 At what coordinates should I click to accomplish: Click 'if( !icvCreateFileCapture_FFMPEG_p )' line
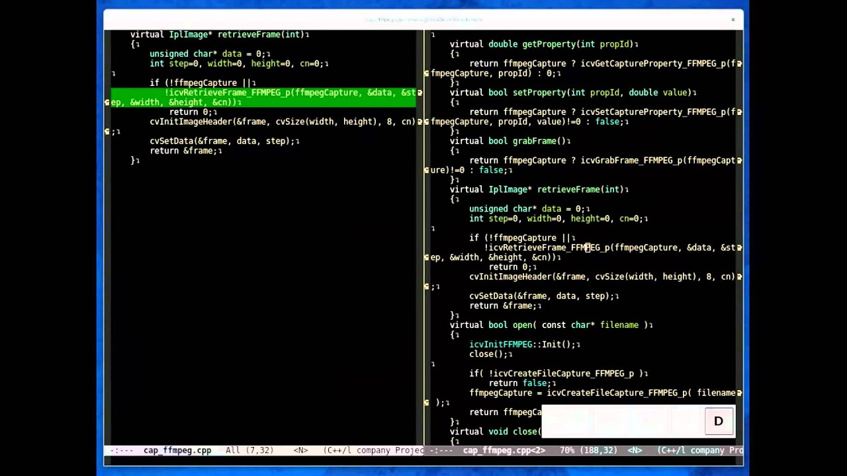(556, 374)
